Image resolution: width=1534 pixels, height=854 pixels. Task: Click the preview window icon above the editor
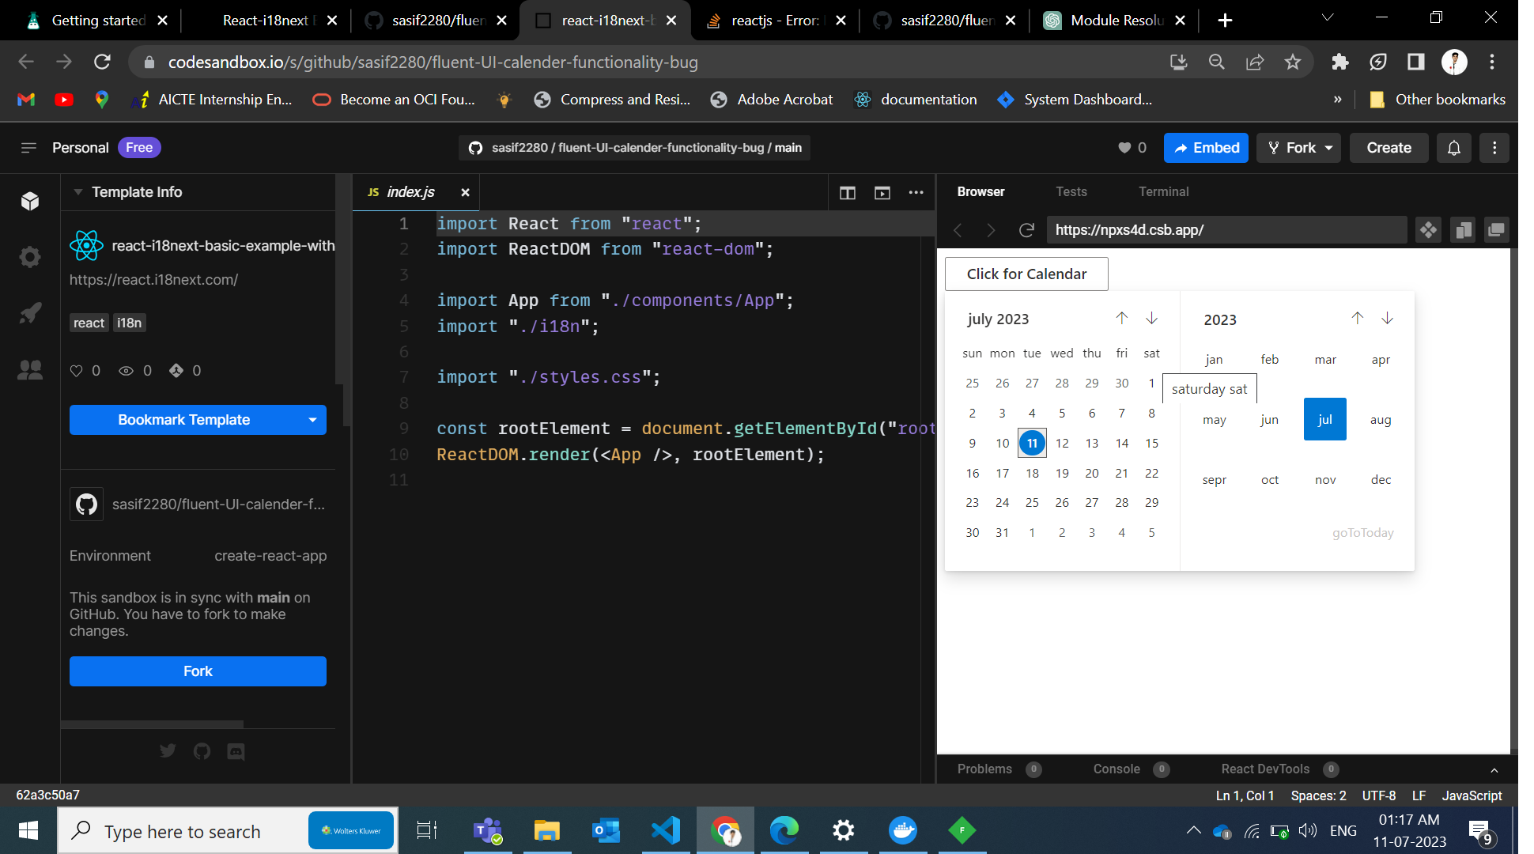882,192
